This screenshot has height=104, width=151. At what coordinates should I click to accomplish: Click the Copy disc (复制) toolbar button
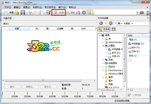[x=70, y=13]
